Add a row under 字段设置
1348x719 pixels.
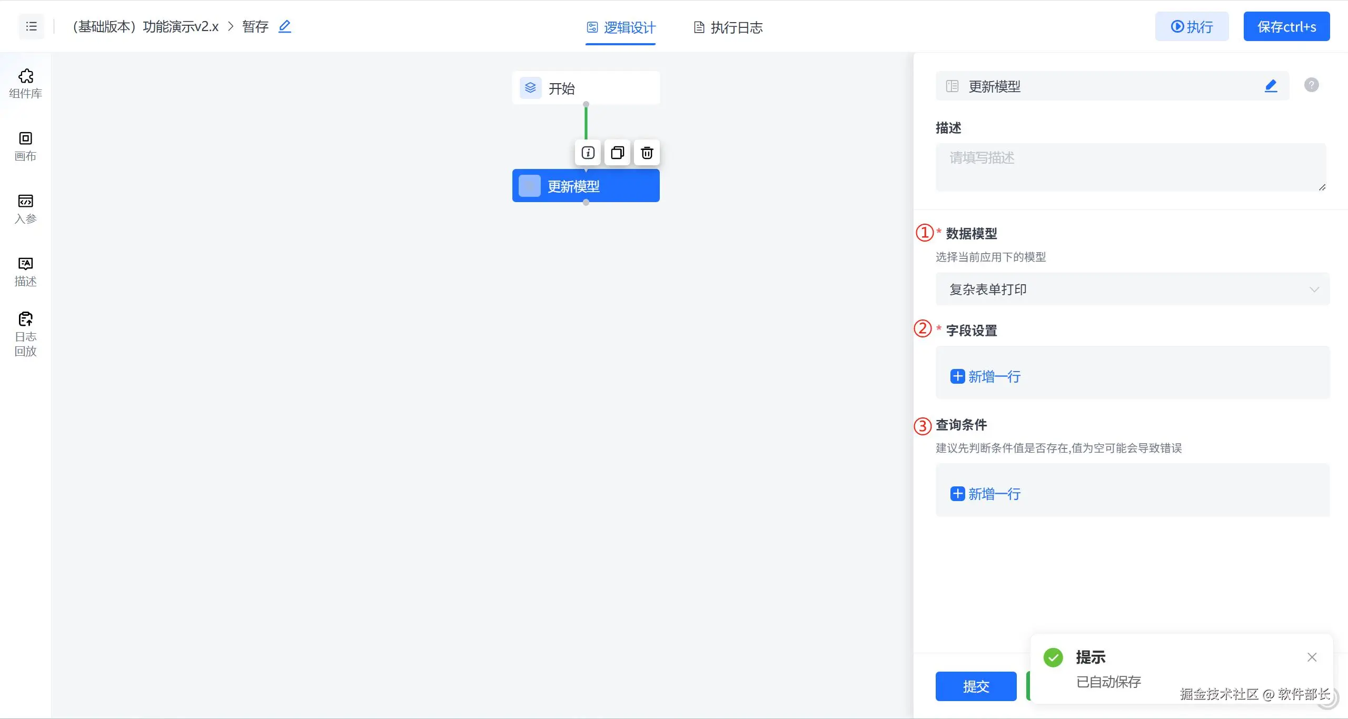[985, 376]
